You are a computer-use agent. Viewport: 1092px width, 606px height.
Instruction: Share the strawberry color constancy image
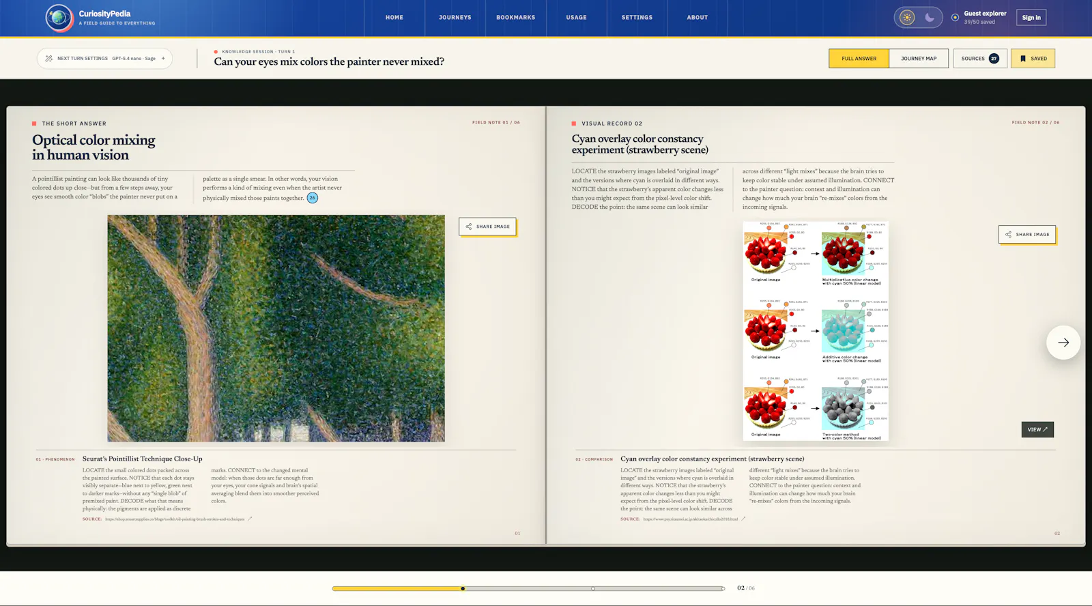pyautogui.click(x=1027, y=235)
